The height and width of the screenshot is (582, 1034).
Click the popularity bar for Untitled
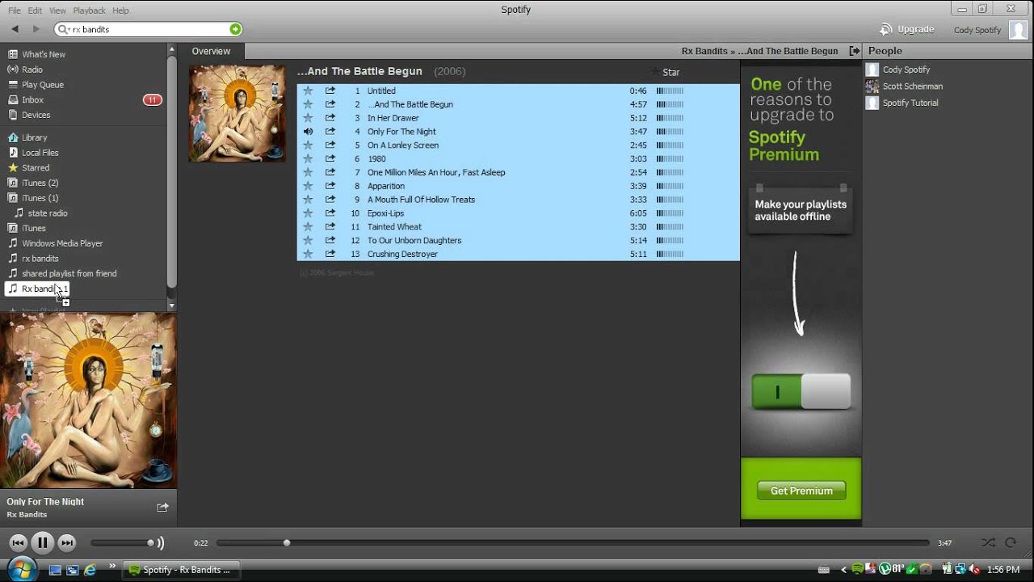point(670,91)
